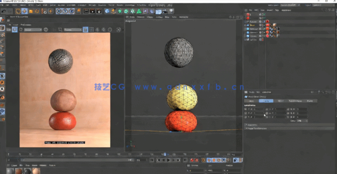Click the Play Forwards button
Viewport: 337px width, 174px height.
(x=168, y=160)
